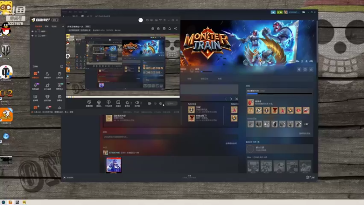This screenshot has height=205, width=364.
Task: Open the speaker dropdown arrow in Douyu toolbar
Action: 141,103
